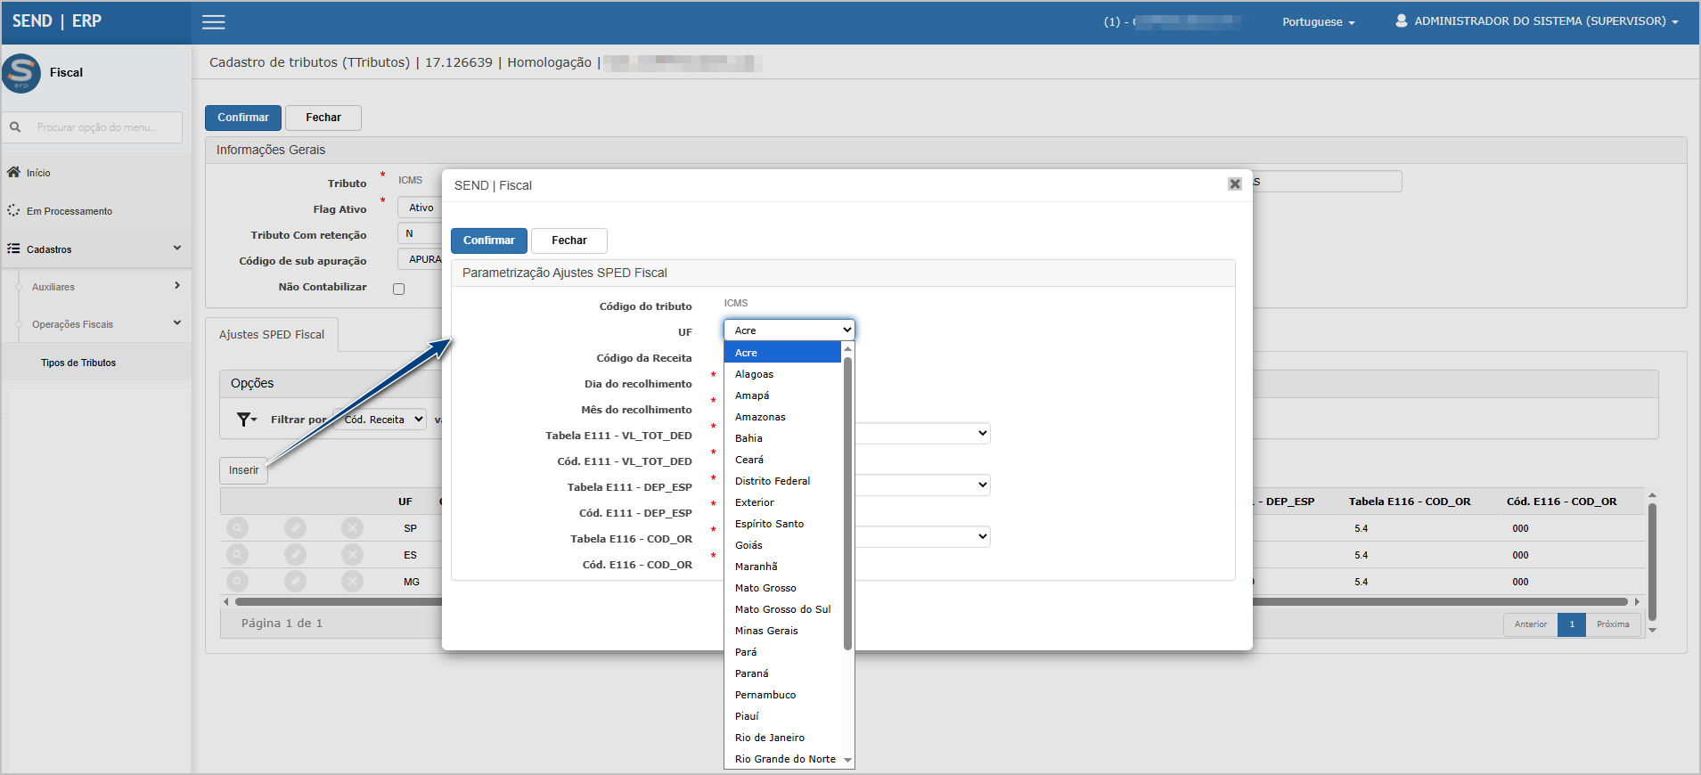The height and width of the screenshot is (775, 1701).
Task: View the SP row with magnifier icon
Action: (x=237, y=528)
